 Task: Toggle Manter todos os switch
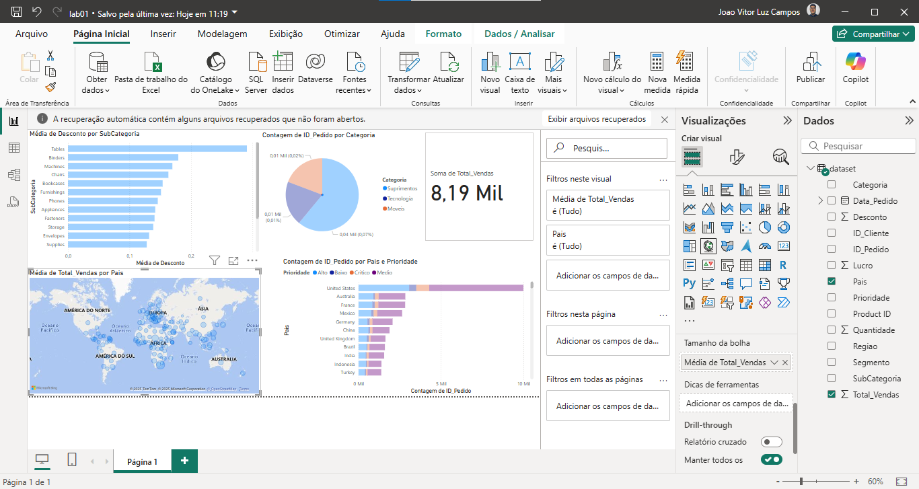[x=772, y=459]
